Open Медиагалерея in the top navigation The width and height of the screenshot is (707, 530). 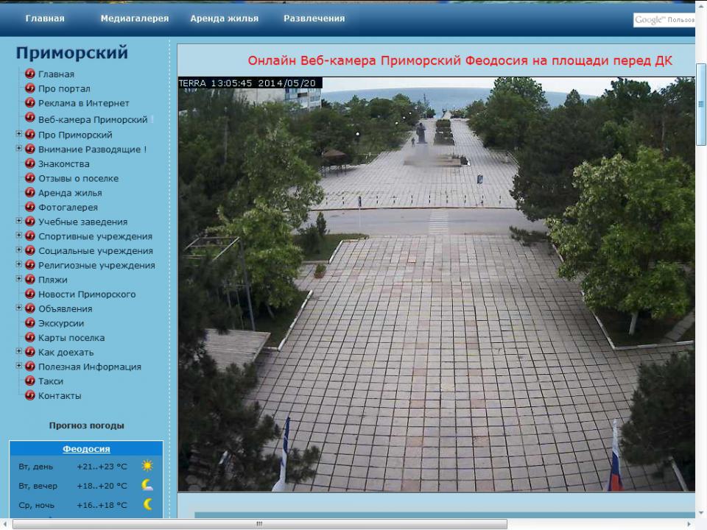click(x=134, y=18)
